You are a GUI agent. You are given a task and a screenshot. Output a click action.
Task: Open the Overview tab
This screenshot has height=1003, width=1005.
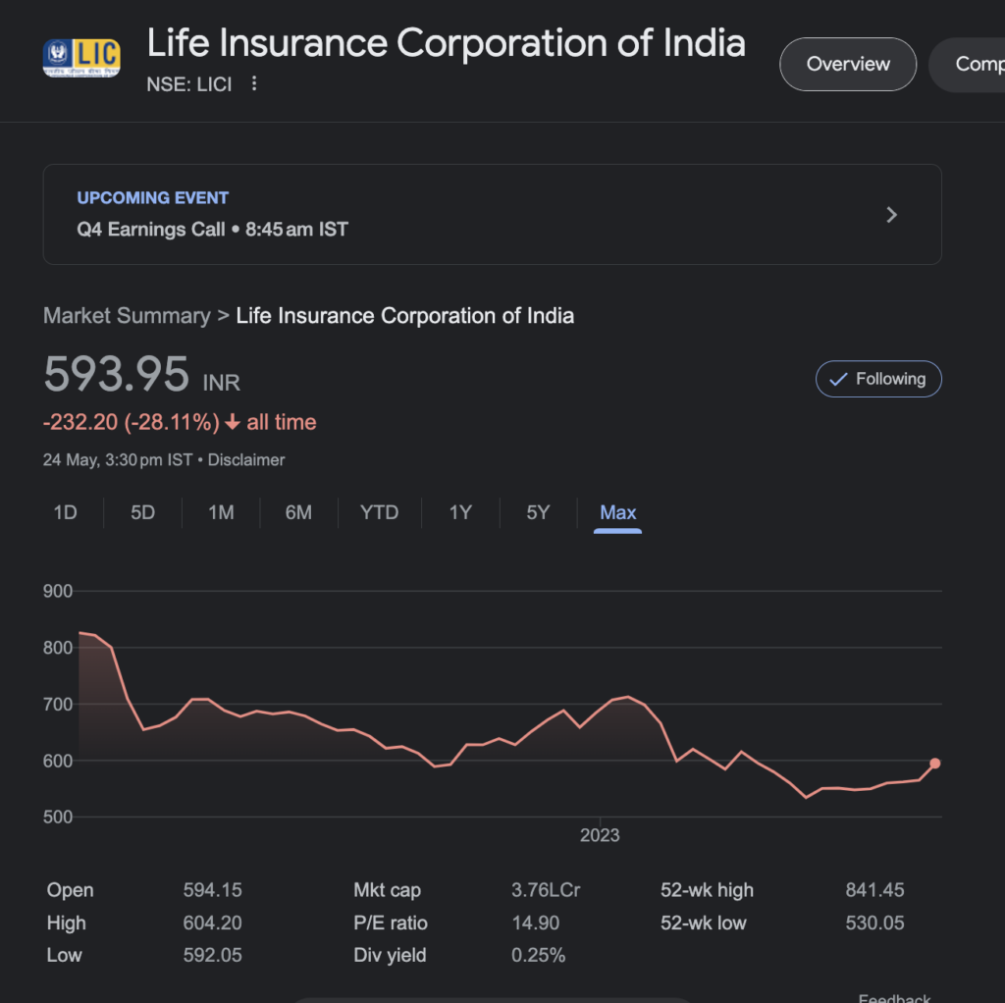(x=848, y=64)
